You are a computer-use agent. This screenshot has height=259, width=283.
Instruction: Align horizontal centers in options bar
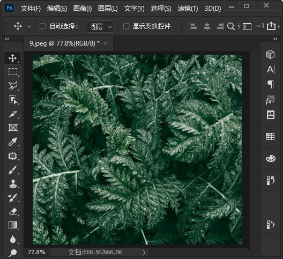[x=207, y=26]
